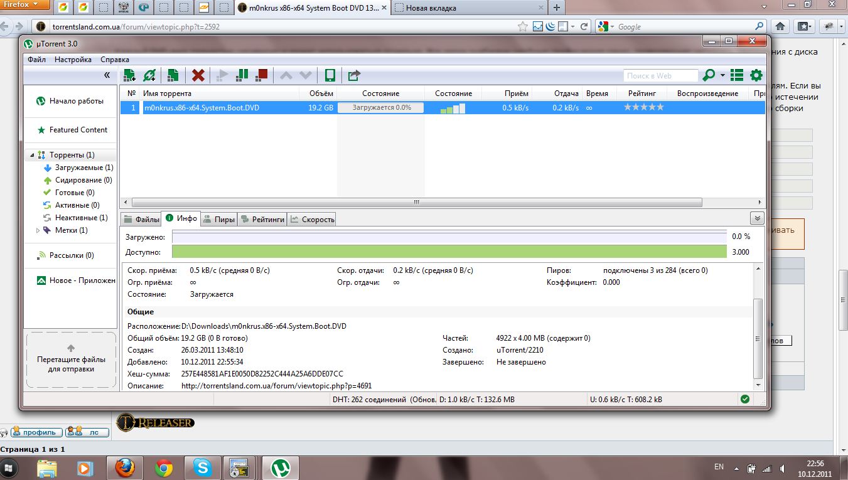This screenshot has height=480, width=848.
Task: Collapse the detail pane with chevron button
Action: click(757, 218)
